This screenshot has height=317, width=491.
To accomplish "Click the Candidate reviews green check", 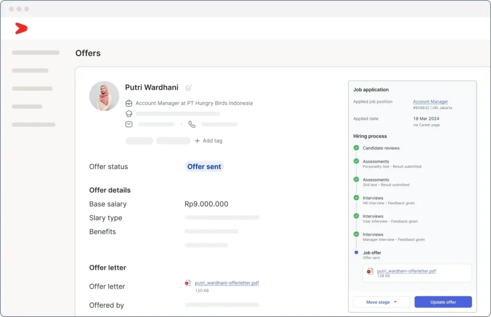I will tap(356, 148).
